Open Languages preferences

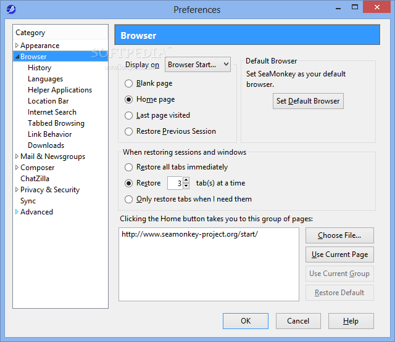[45, 79]
